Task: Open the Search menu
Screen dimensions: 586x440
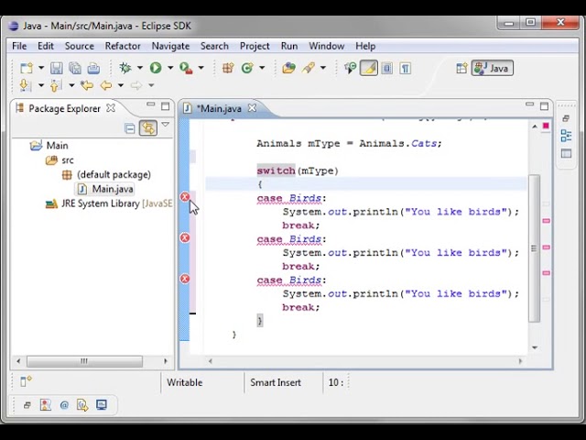Action: point(214,46)
